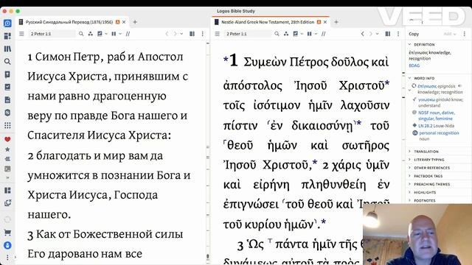Open the personal recognition sense link
Screen dimensions: 472x265
(439, 133)
